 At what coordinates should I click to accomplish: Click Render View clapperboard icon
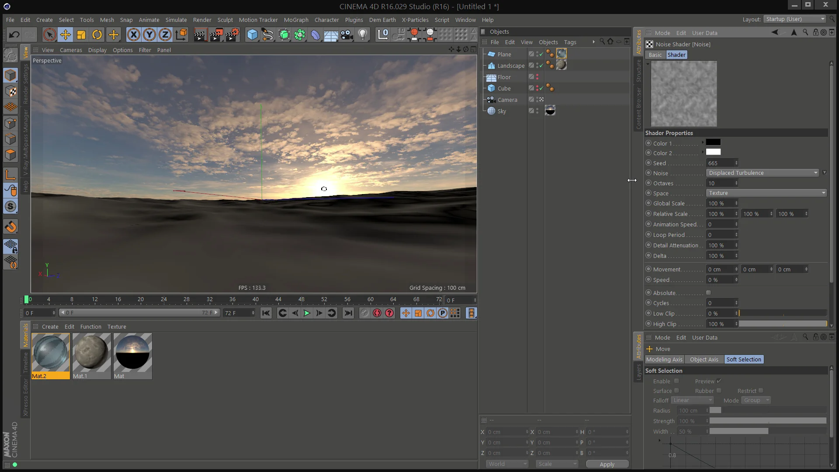(200, 35)
